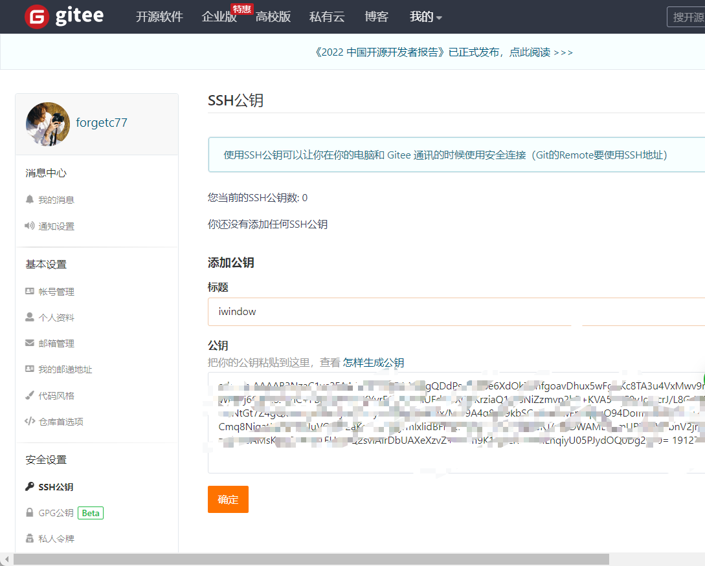Screen dimensions: 705x566
Task: Open the 企业版 navigation item
Action: tap(219, 17)
